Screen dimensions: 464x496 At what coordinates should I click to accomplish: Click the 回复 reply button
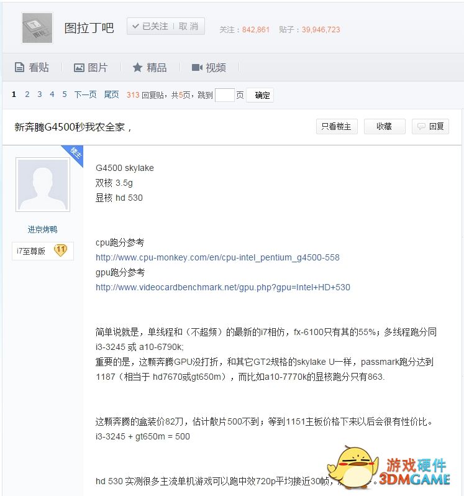(430, 127)
